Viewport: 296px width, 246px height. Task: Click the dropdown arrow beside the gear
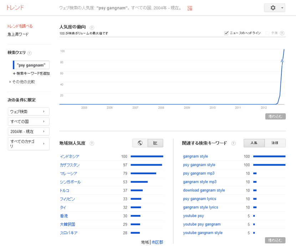[282, 8]
